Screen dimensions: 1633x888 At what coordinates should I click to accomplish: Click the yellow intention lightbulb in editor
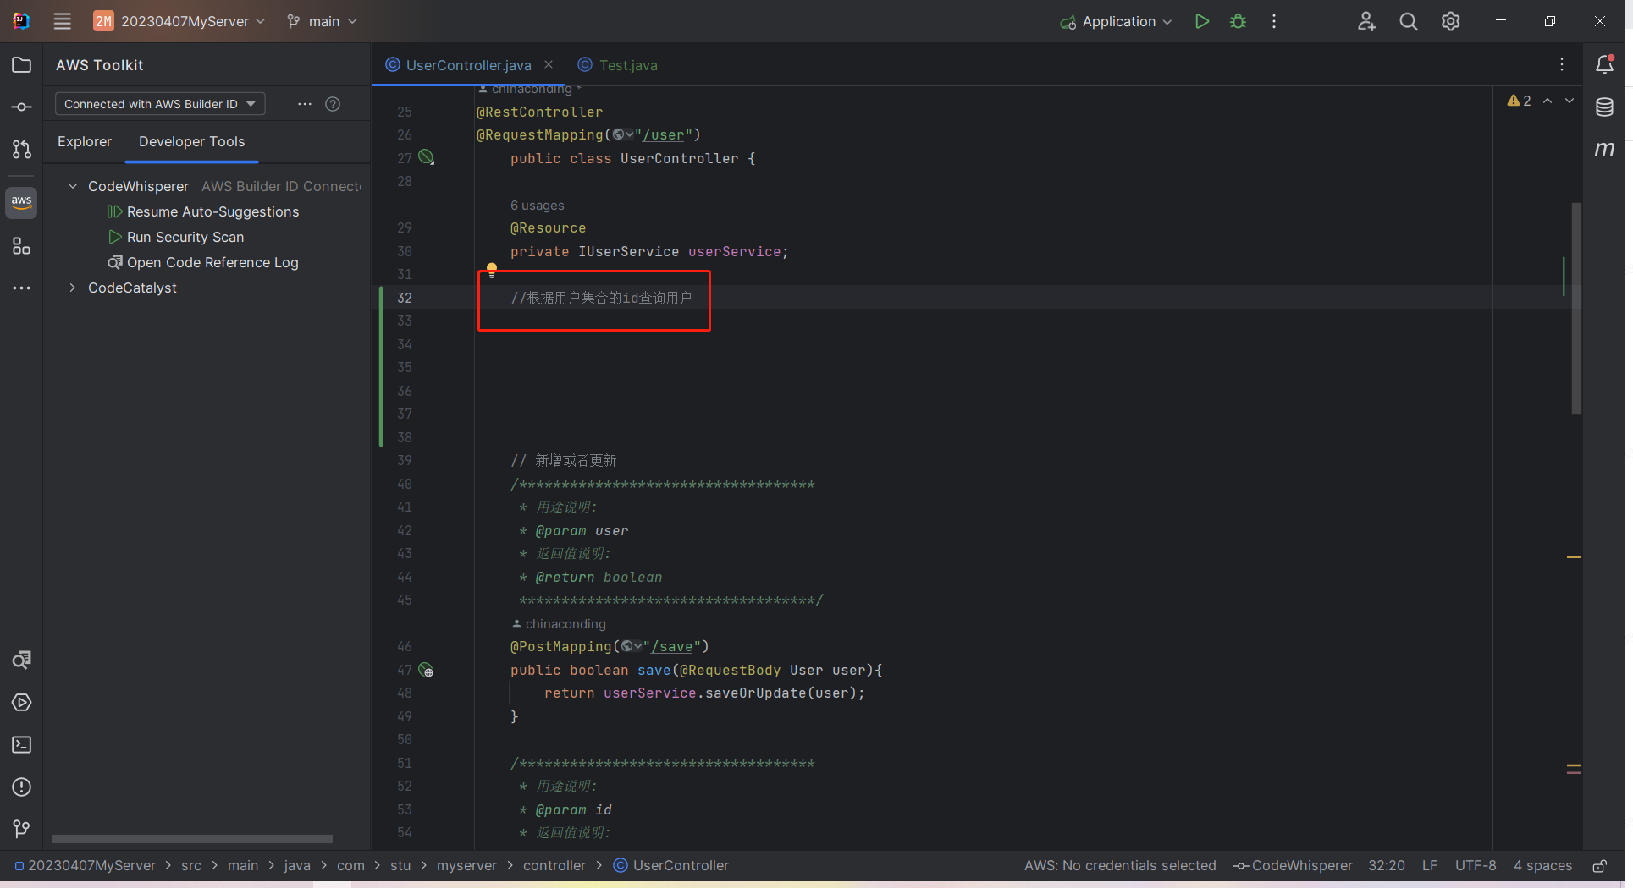tap(492, 271)
